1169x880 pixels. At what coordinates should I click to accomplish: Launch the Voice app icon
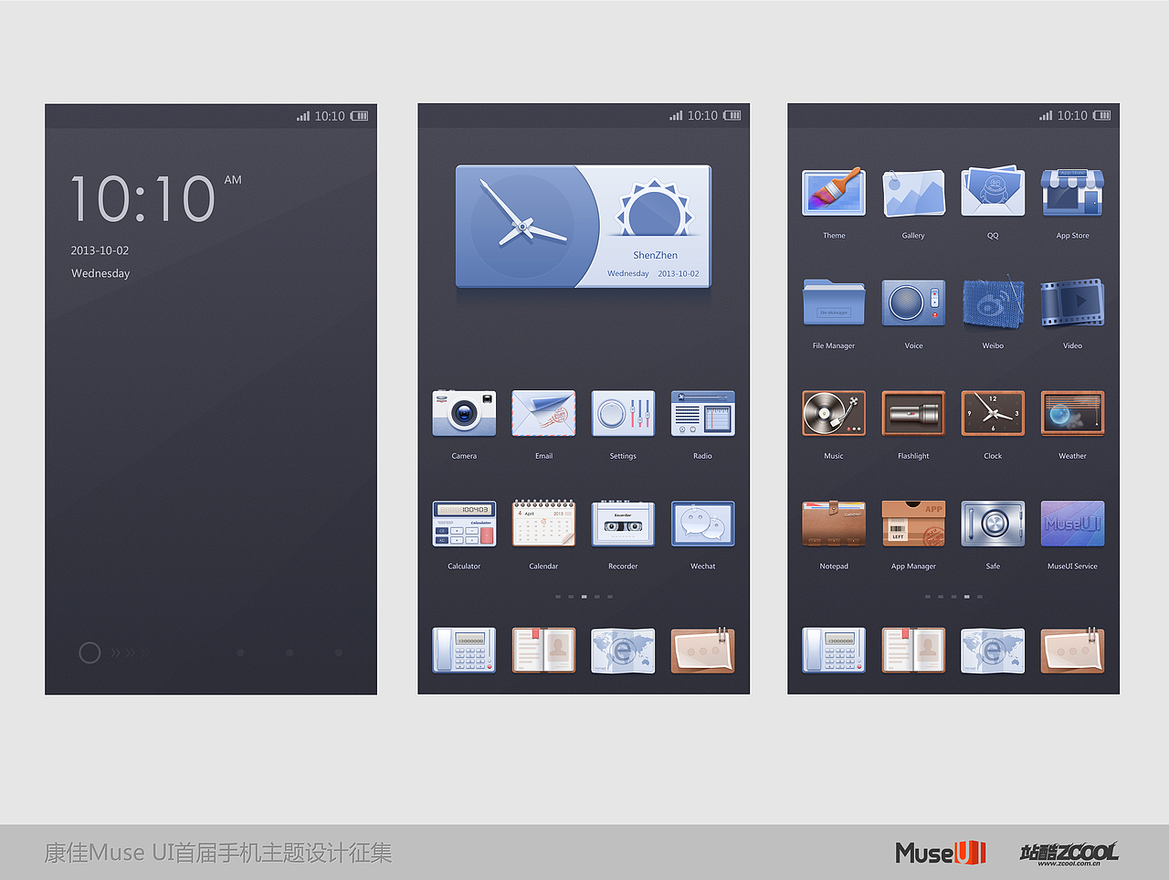coord(913,302)
